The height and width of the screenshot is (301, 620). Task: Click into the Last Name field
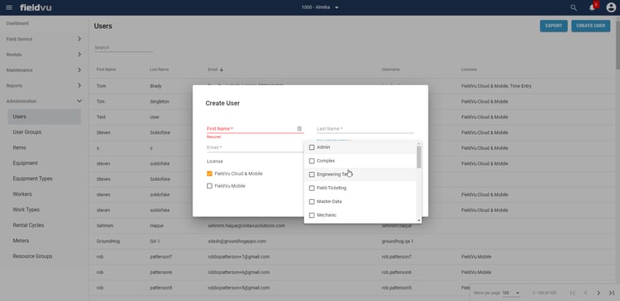365,129
